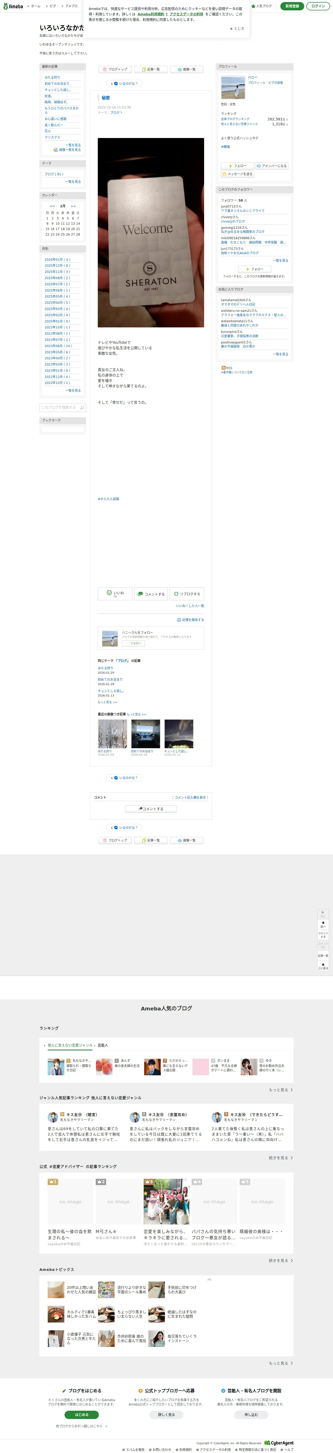Open the アクセスデータの利用 link
The height and width of the screenshot is (1453, 333).
pyautogui.click(x=186, y=14)
